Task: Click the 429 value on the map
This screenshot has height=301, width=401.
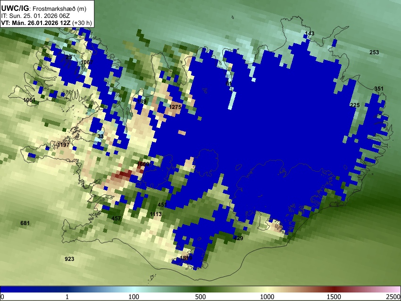Action: (x=238, y=238)
